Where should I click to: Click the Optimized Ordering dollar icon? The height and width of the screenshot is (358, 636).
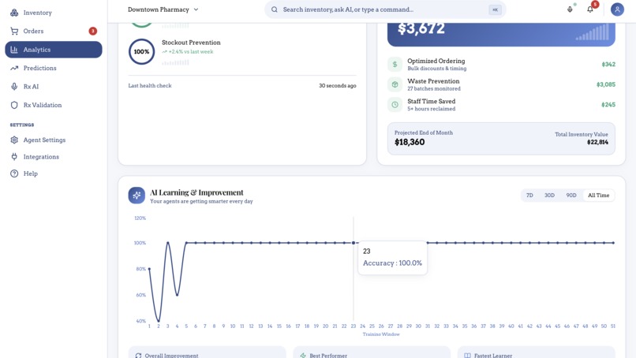coord(395,64)
